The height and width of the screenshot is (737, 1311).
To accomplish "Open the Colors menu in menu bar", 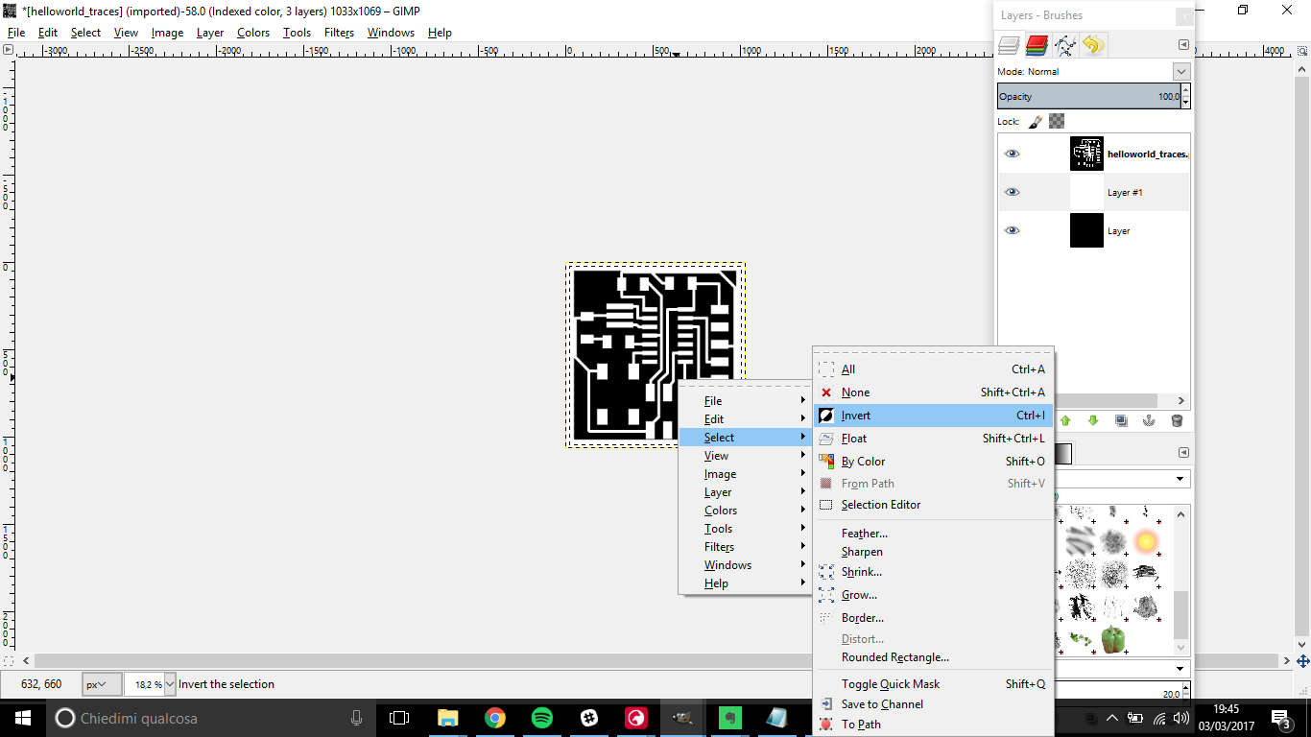I will pos(253,33).
